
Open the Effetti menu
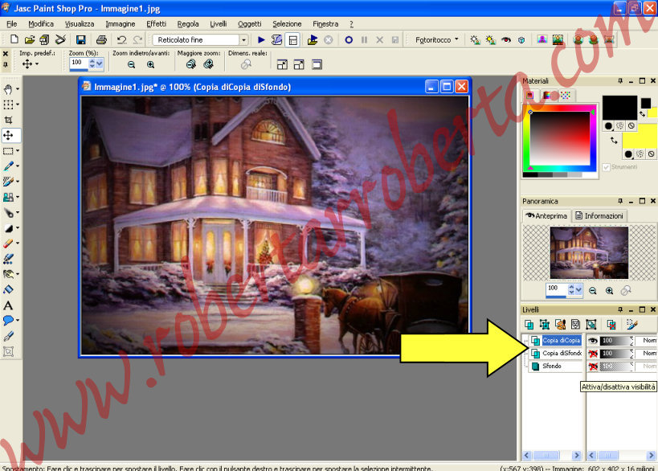click(156, 24)
